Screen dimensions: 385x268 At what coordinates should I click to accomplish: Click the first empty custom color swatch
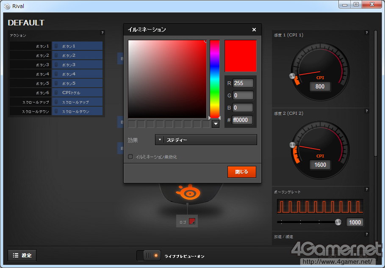pos(132,124)
